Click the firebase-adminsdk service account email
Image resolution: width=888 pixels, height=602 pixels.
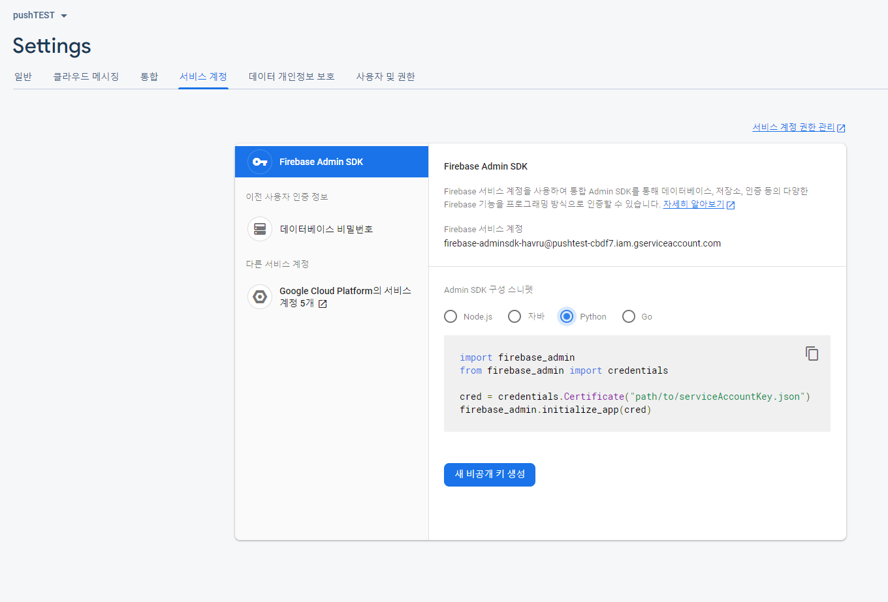(x=582, y=243)
